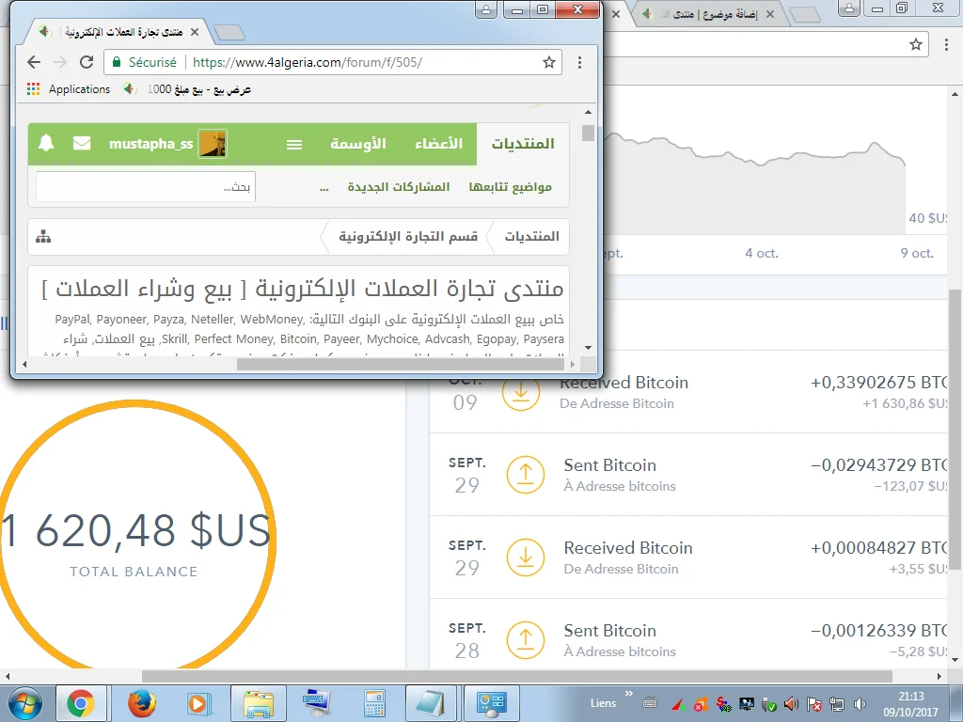This screenshot has width=963, height=722.
Task: Launch Firefox from the taskbar
Action: [141, 703]
